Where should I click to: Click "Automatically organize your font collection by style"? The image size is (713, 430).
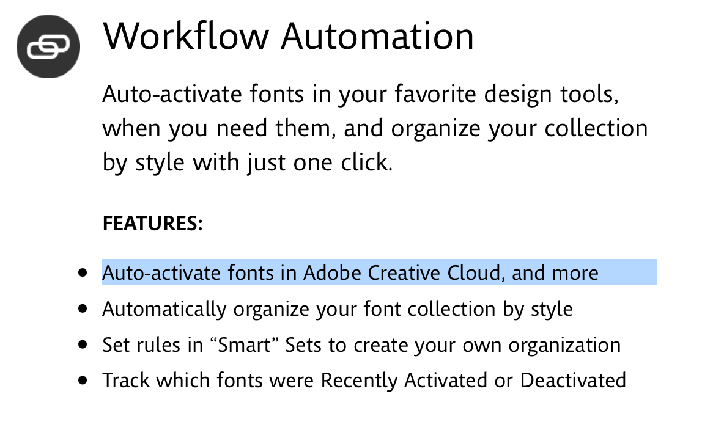tap(338, 310)
